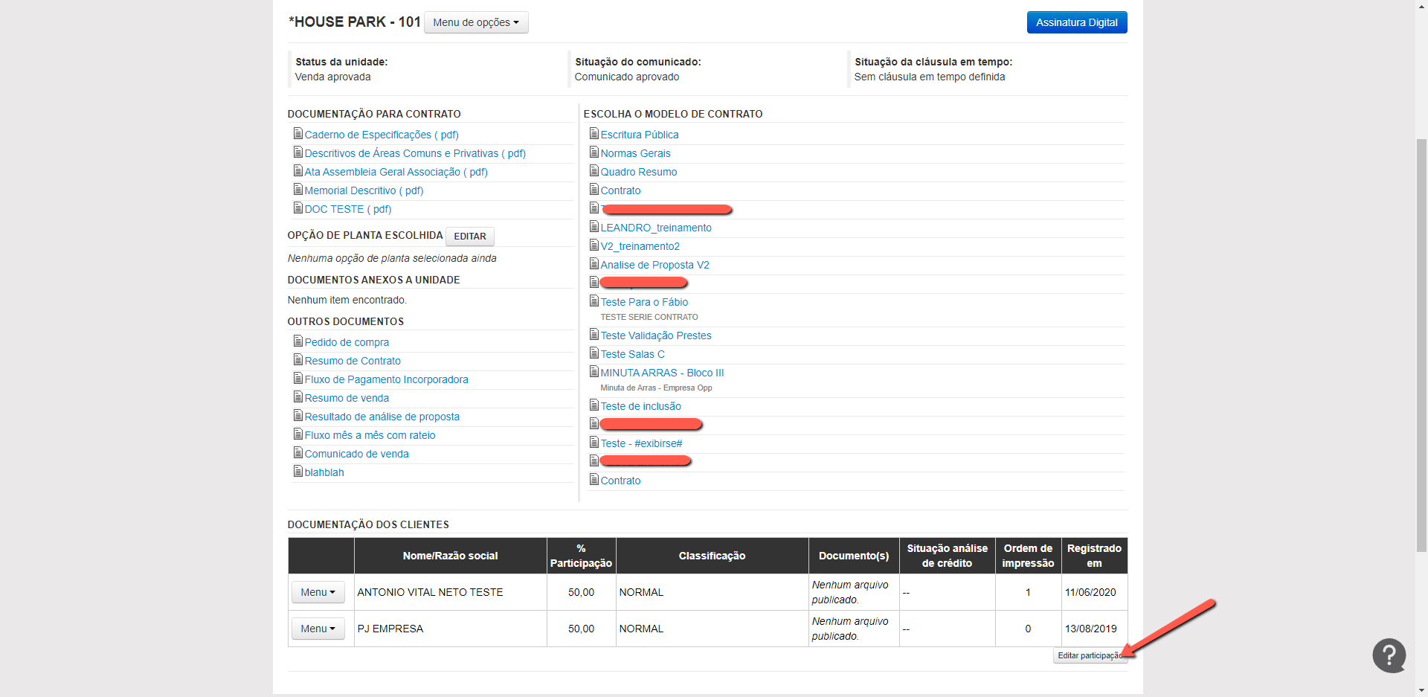Click the page vertical scrollbar
This screenshot has width=1428, height=697.
(x=1421, y=342)
